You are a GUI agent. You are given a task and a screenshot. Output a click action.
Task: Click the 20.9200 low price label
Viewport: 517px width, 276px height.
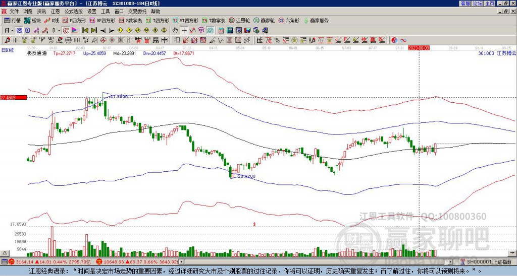[246, 176]
